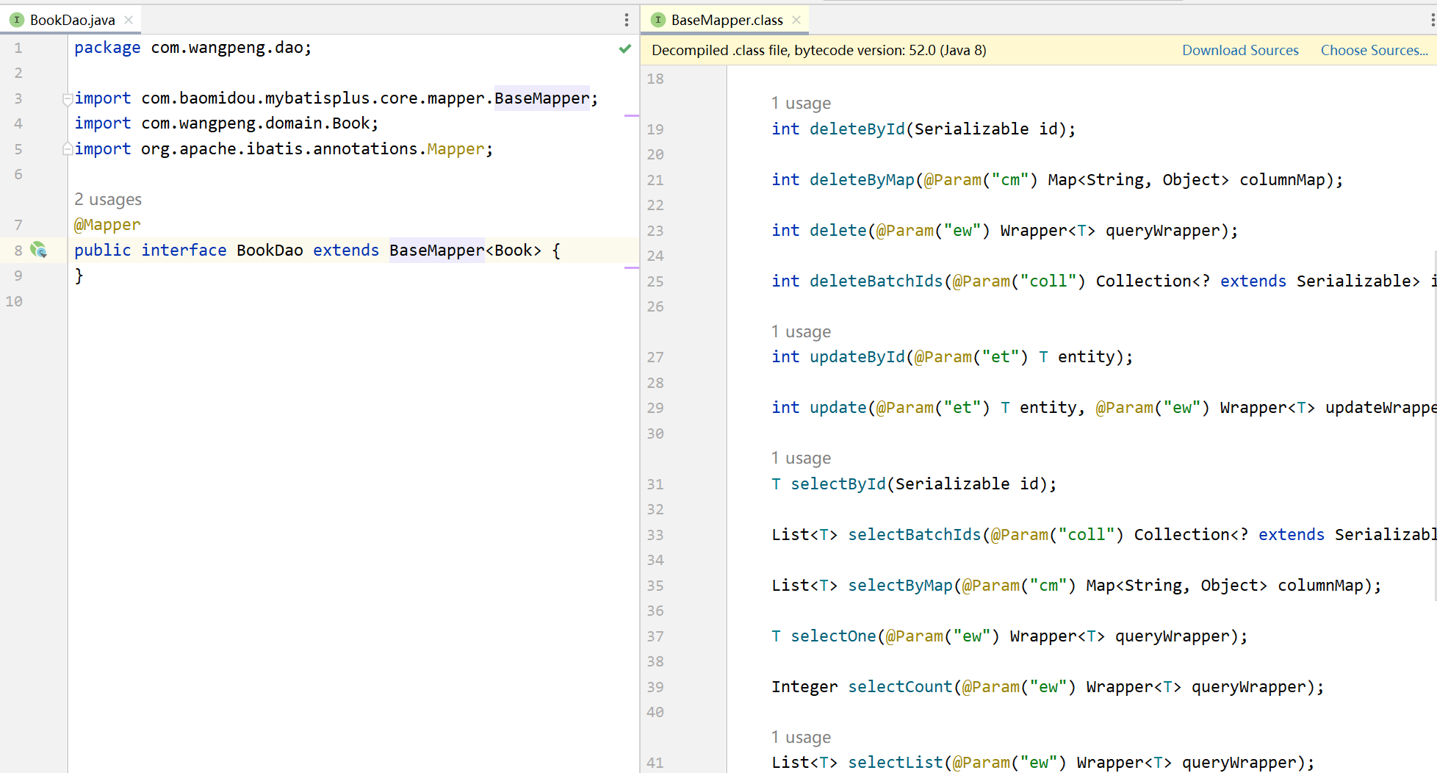Close the BookDao.java tab

click(129, 20)
